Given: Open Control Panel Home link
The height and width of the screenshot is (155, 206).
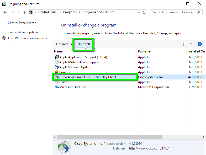Looking at the screenshot, I should [x=22, y=23].
